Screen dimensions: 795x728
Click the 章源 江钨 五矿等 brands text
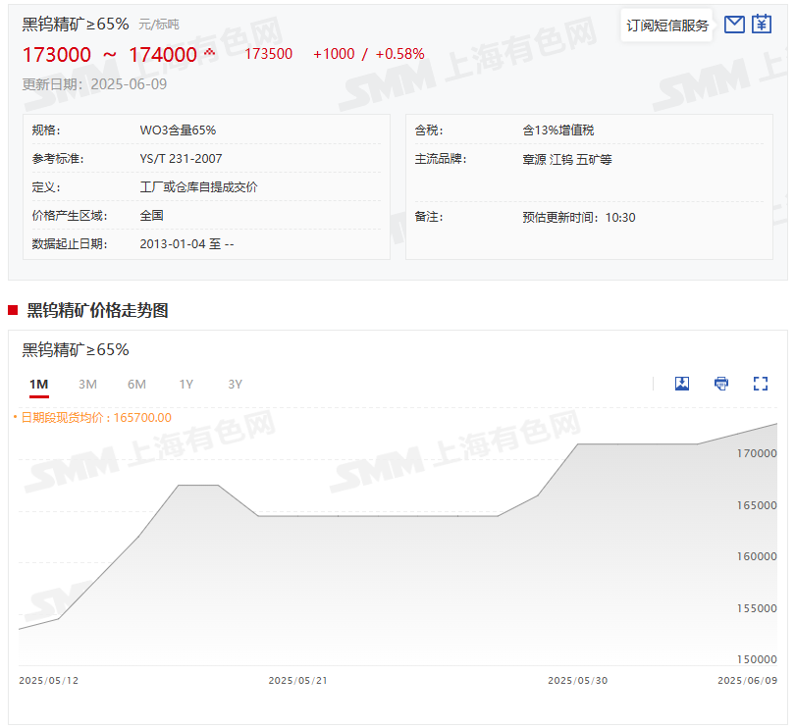[567, 160]
